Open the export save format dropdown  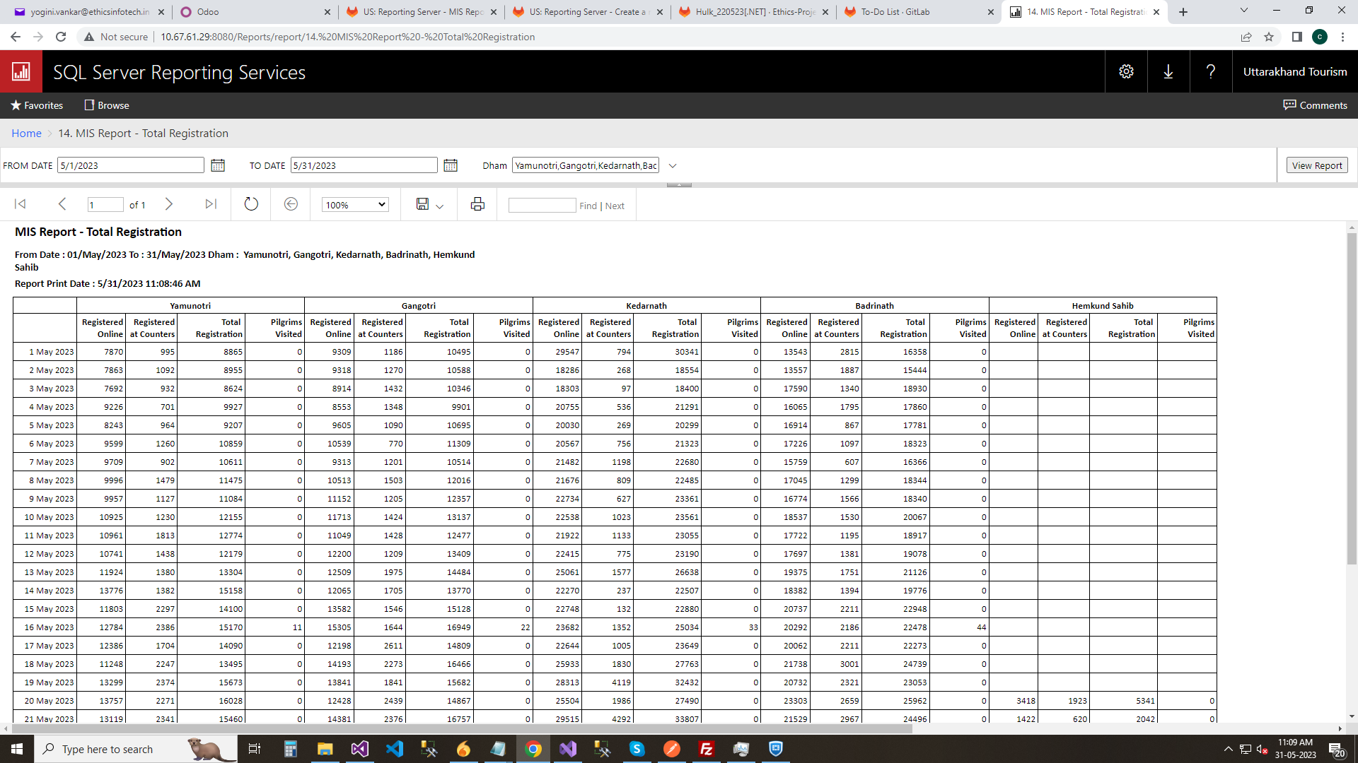pyautogui.click(x=429, y=205)
